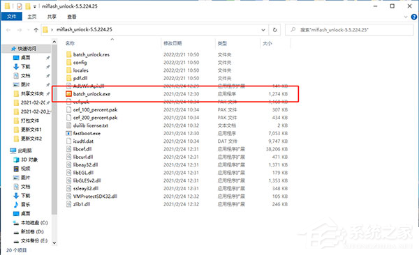Select the config folder icon

(x=69, y=63)
